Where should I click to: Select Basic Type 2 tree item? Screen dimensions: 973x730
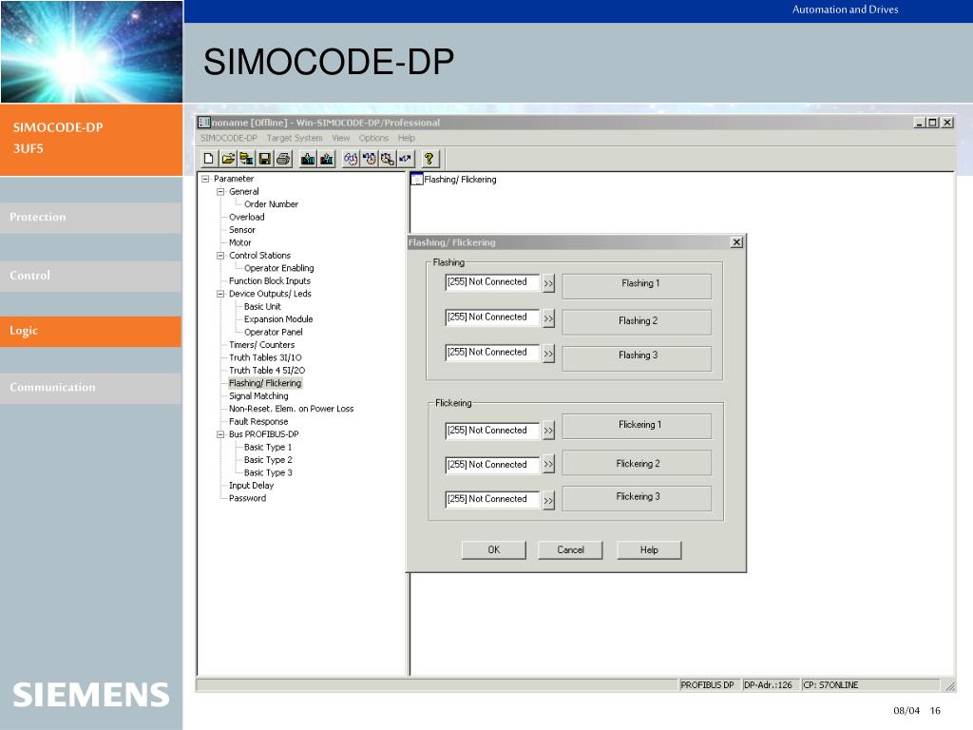(x=267, y=460)
